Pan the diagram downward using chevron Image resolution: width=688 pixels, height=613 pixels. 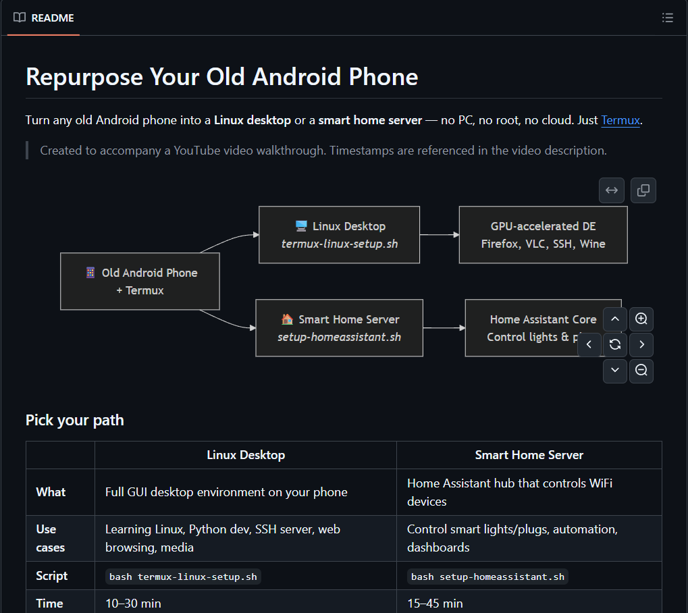coord(614,371)
